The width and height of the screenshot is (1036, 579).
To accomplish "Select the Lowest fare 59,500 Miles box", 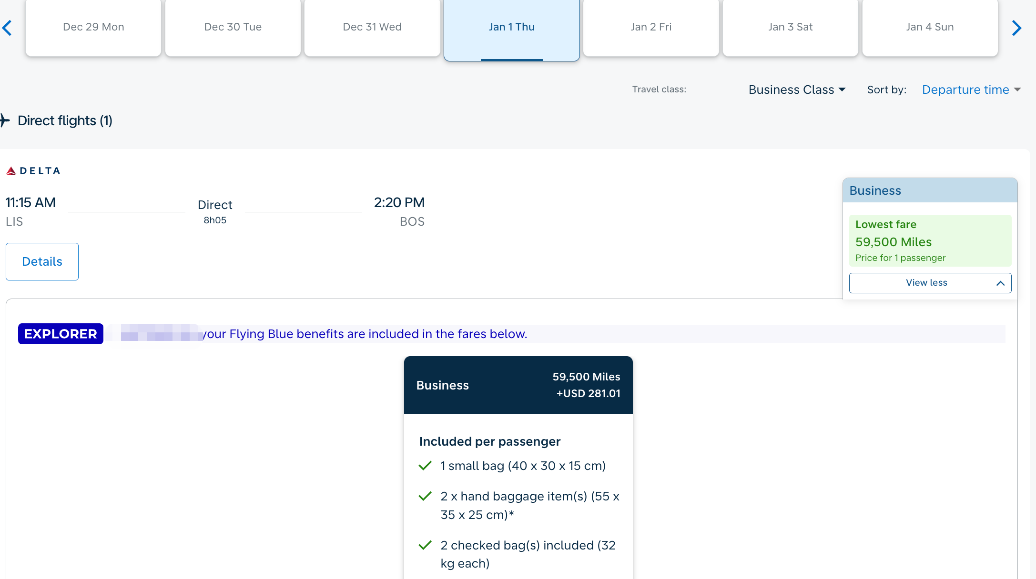I will click(930, 240).
